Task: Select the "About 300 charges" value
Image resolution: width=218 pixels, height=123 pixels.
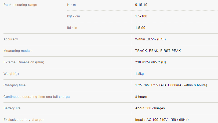Action: (x=150, y=108)
